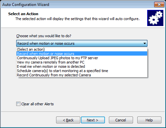Pick Schedule camera(s) to start monitoring option
166x128 pixels.
pyautogui.click(x=82, y=71)
